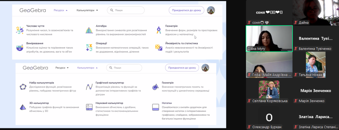339x130 pixels.
Task: Open Операції resources
Action: click(x=101, y=43)
